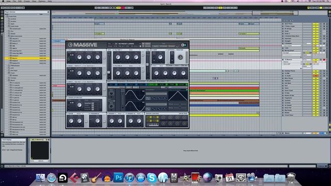The height and width of the screenshot is (186, 331).
Task: Open the Create menu in menu bar
Action: point(27,1)
